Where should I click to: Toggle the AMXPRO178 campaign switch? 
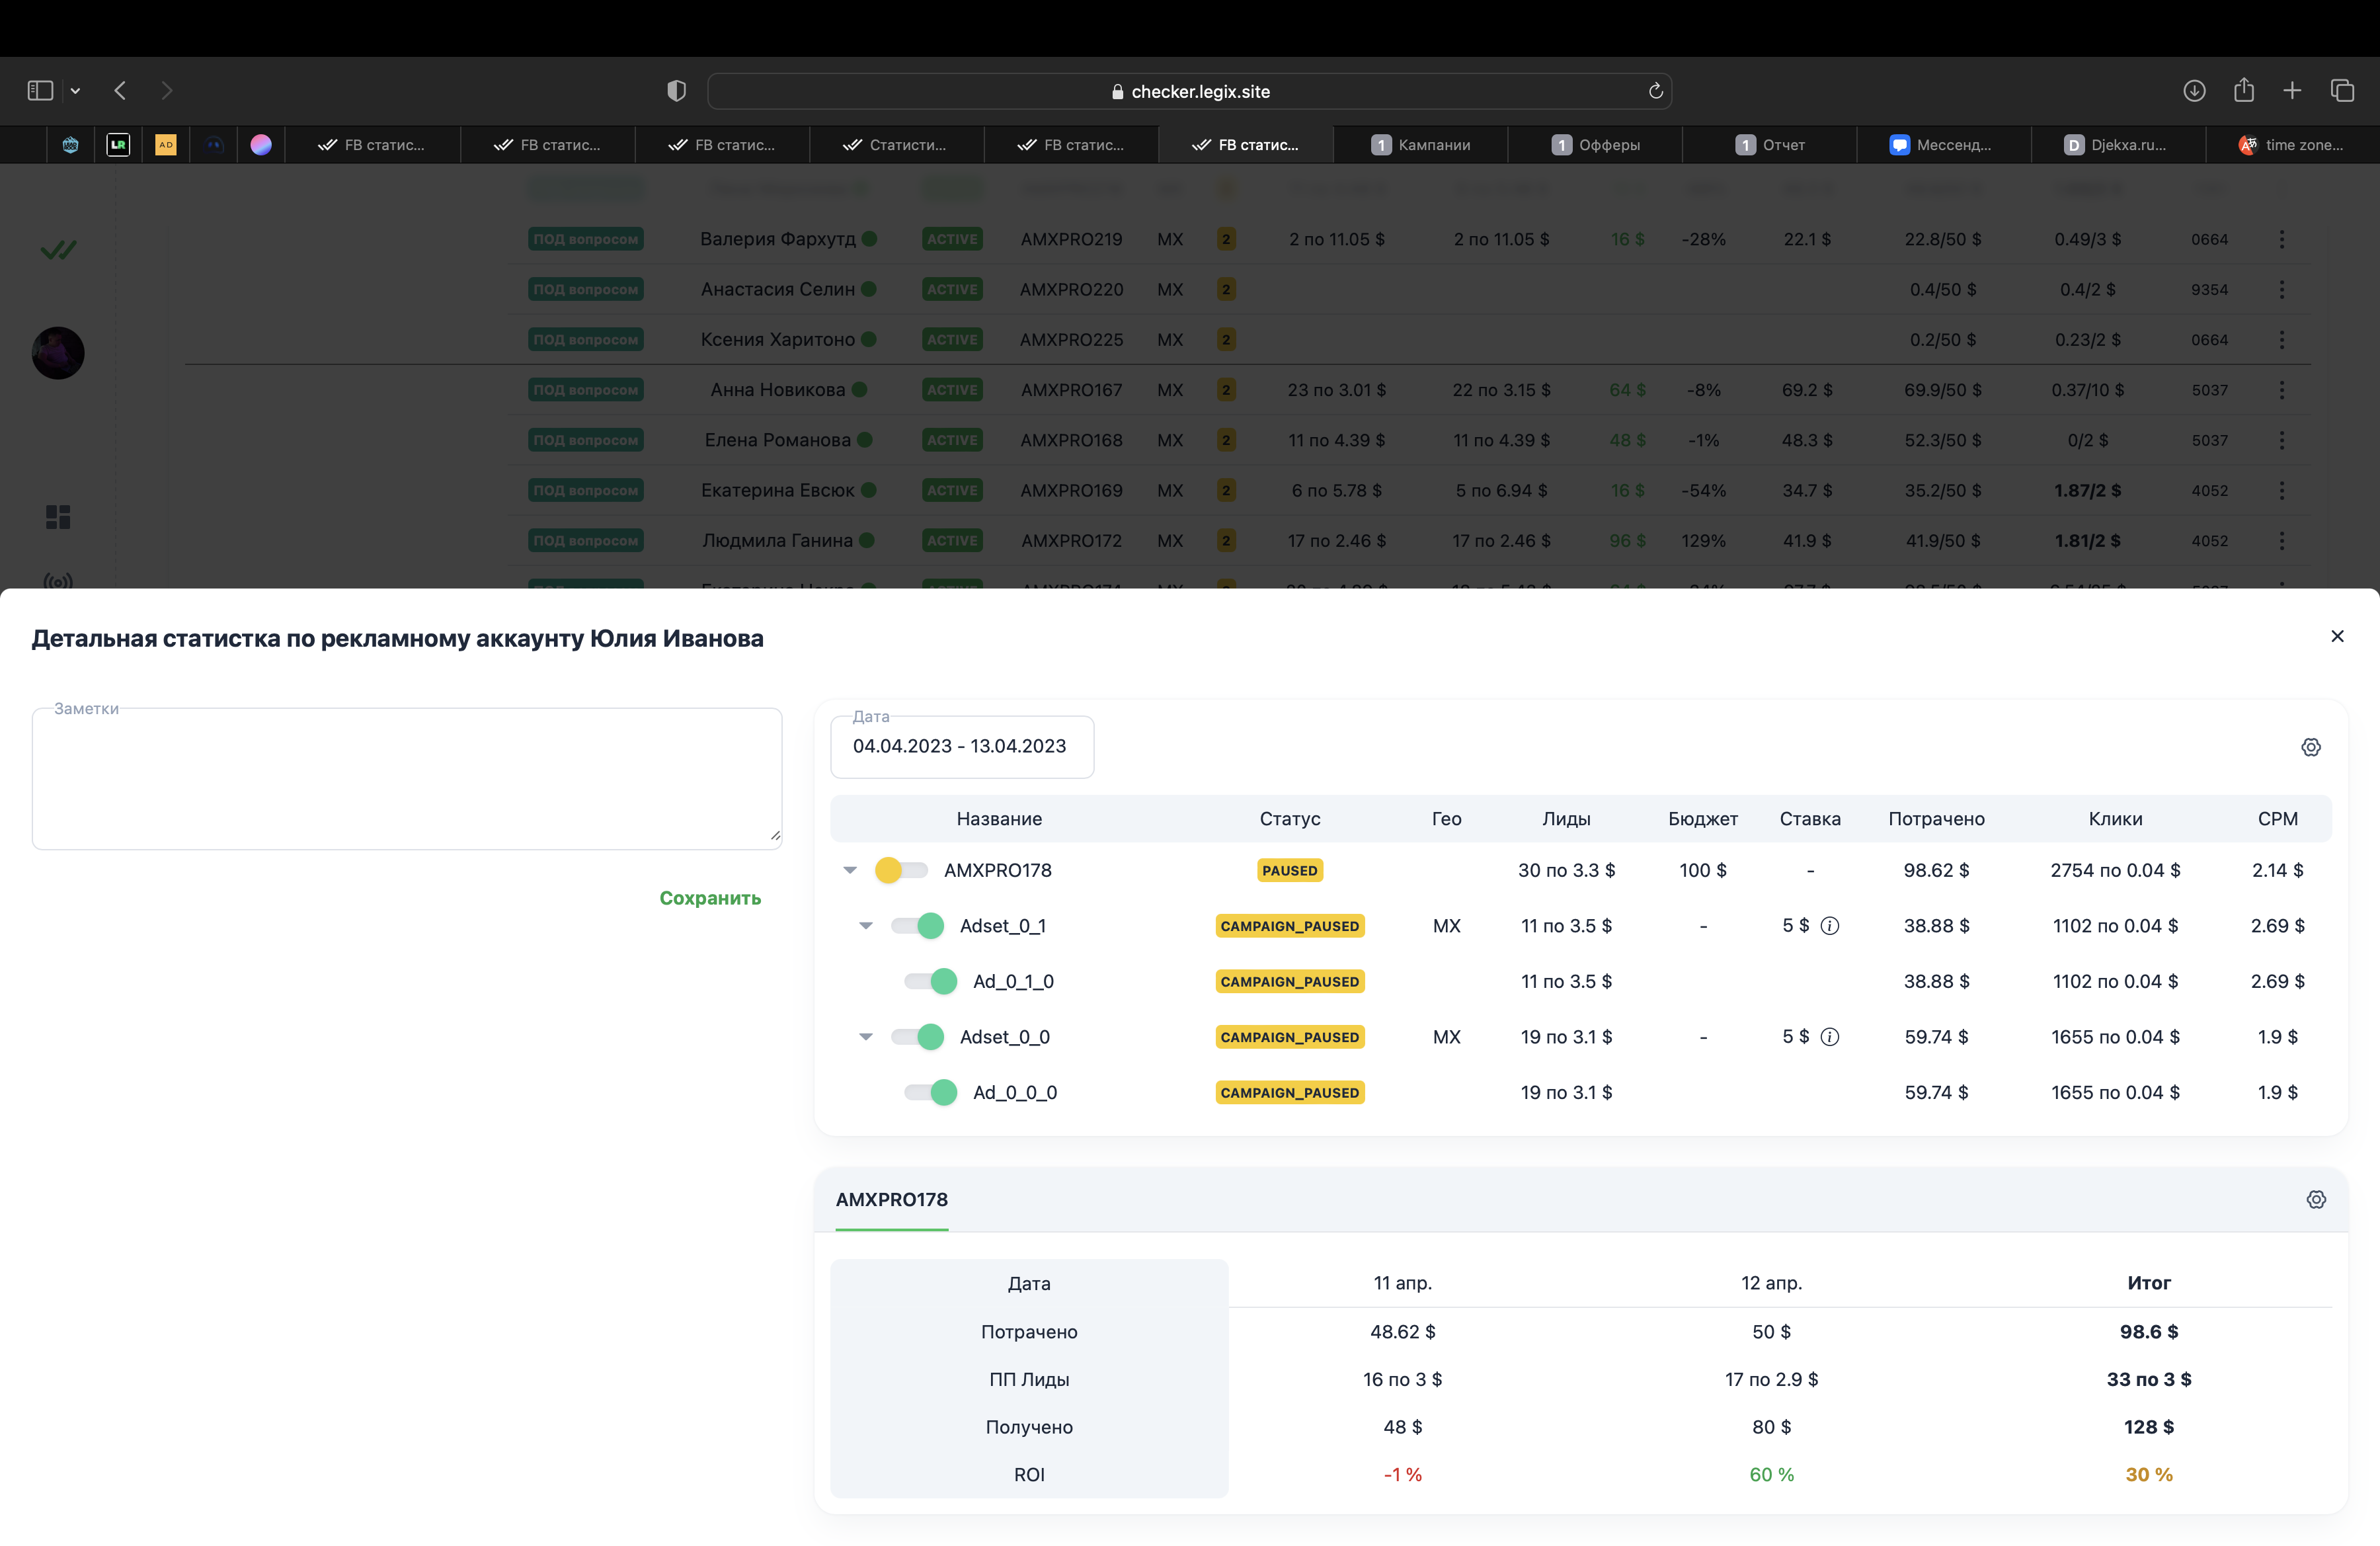[x=901, y=870]
